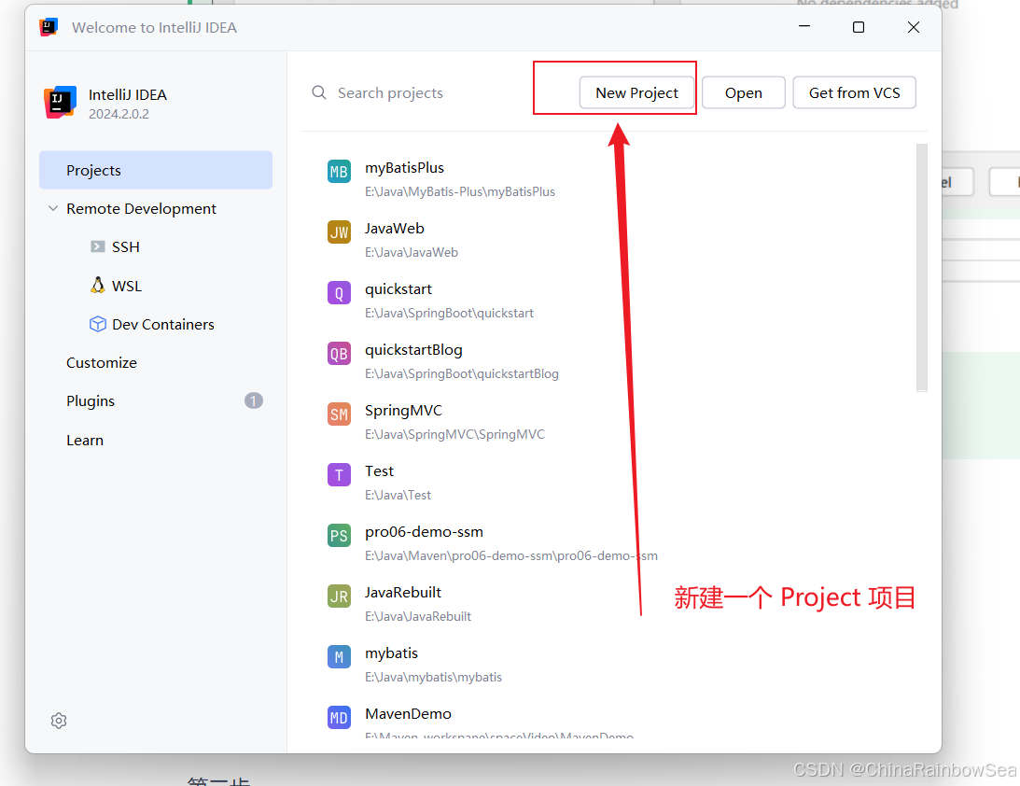
Task: Click the PS icon of pro06-demo-ssm
Action: (339, 536)
